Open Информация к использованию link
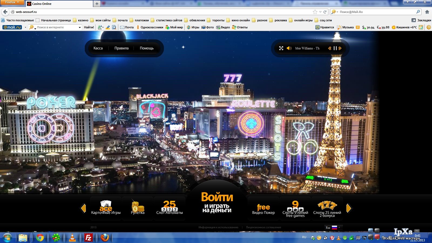432x243 pixels. [218, 227]
